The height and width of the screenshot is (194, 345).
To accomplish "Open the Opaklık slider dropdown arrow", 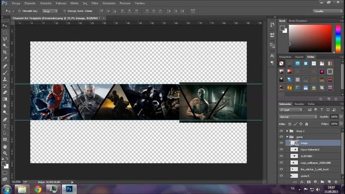I will click(341, 117).
